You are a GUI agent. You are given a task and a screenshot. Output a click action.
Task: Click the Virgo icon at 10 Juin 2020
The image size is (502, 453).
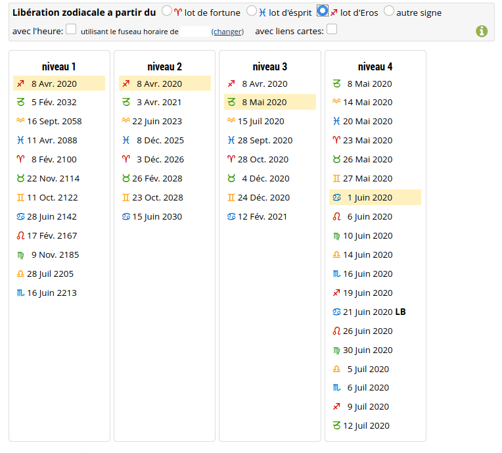click(336, 235)
